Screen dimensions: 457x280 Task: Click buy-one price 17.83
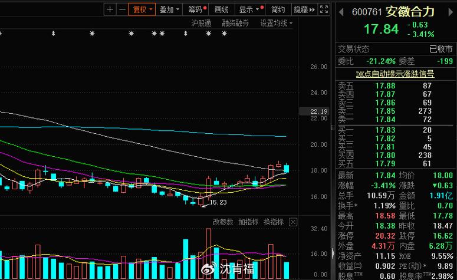click(385, 130)
